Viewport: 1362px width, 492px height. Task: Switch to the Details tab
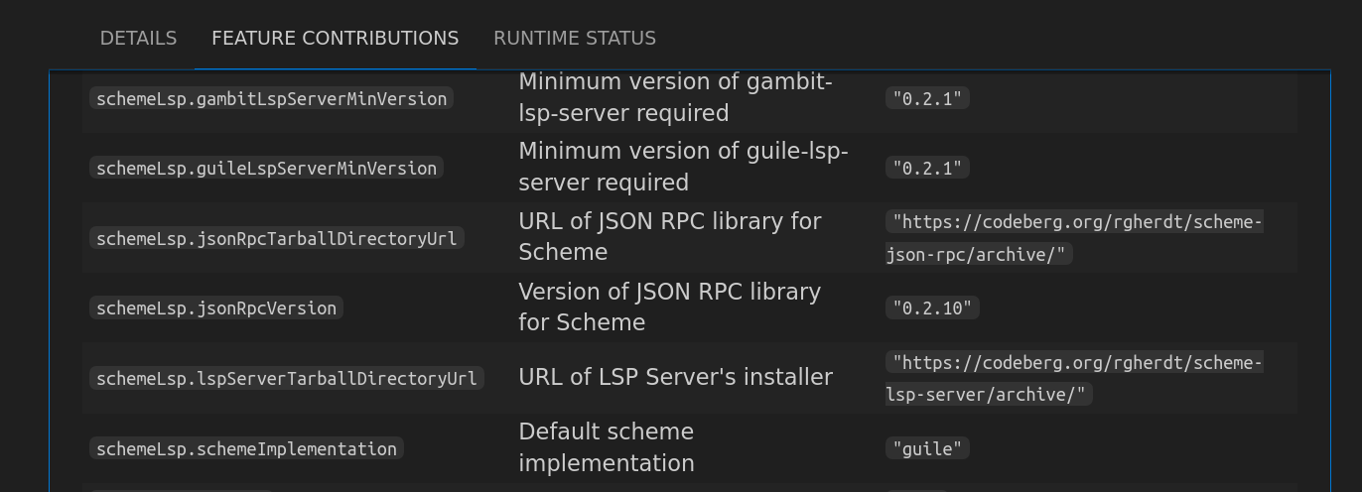pos(138,38)
